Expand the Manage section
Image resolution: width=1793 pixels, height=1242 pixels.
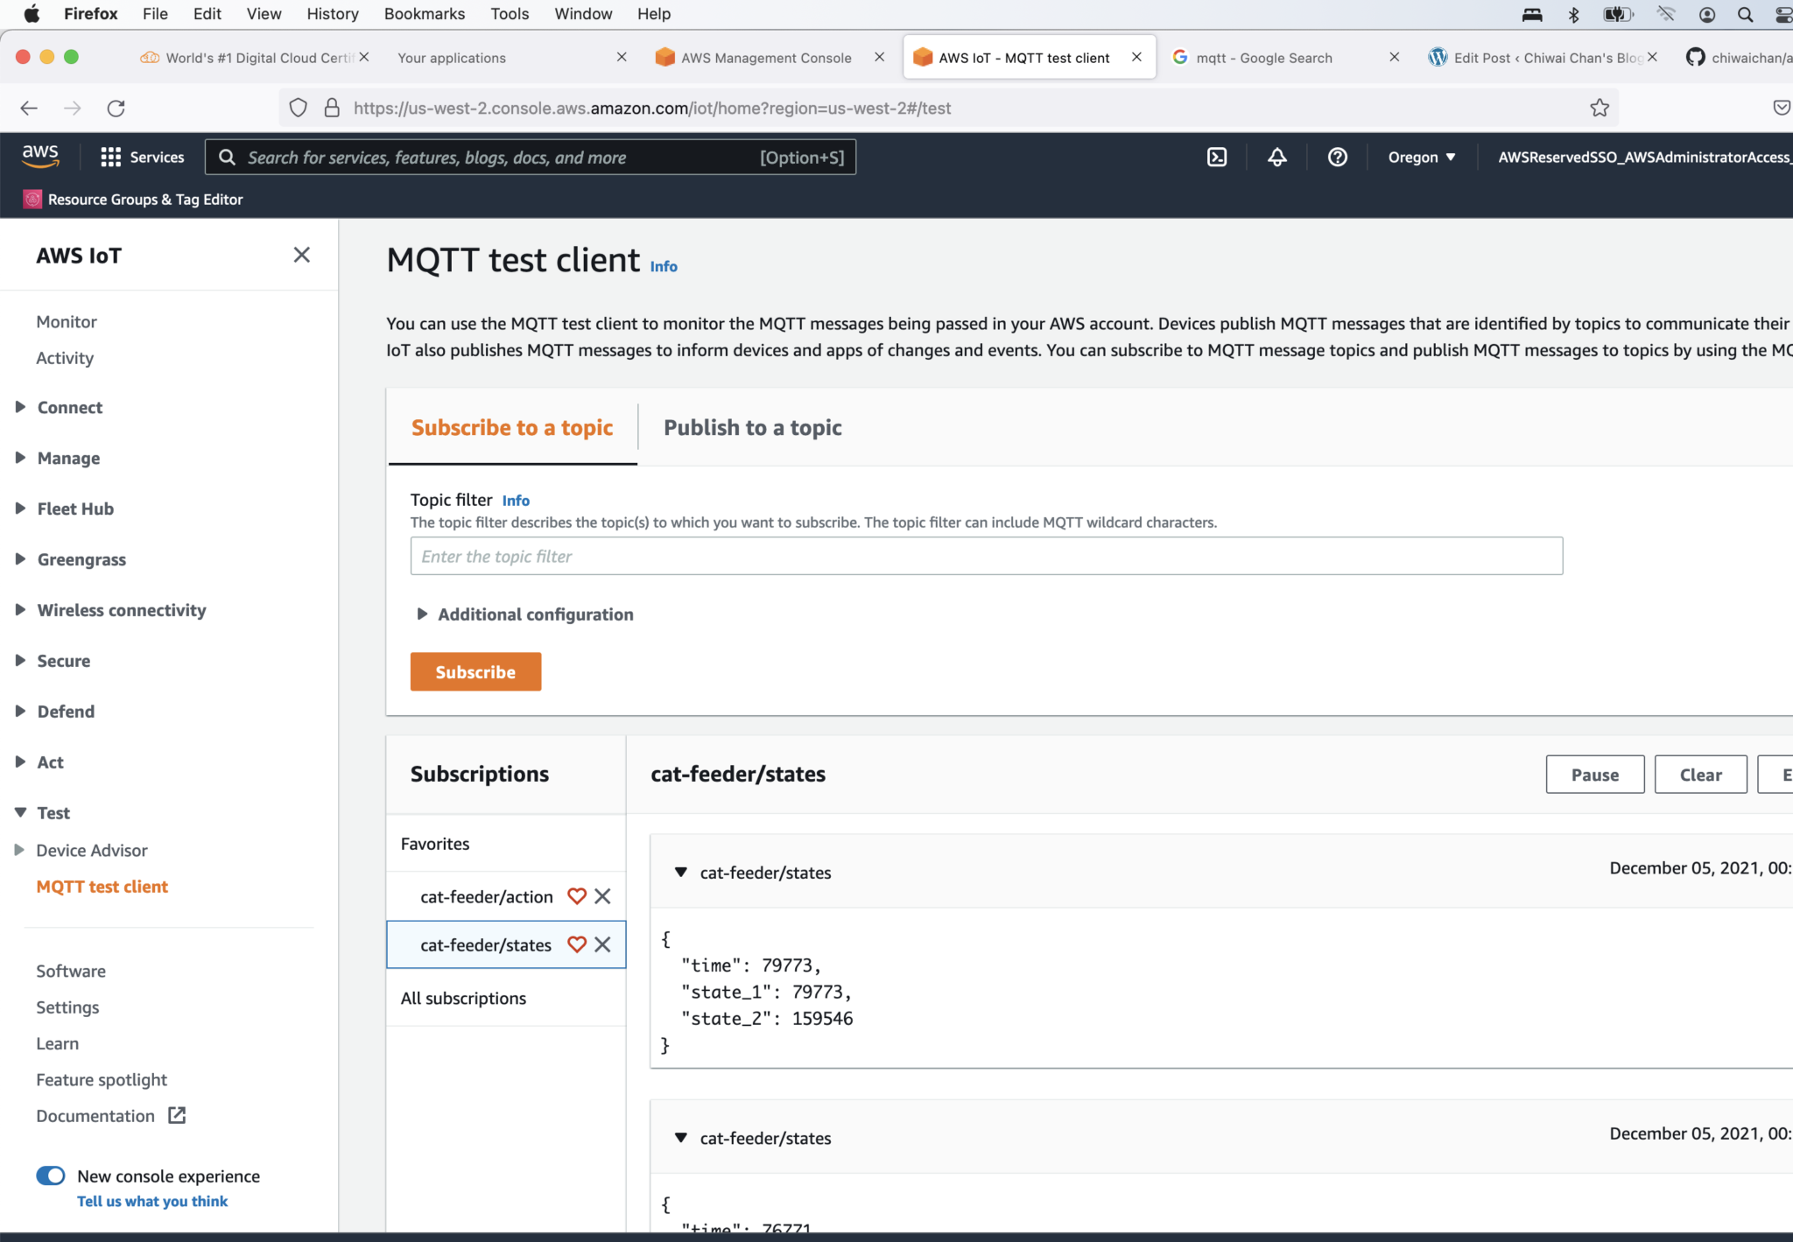click(x=20, y=458)
